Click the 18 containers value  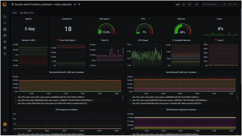pyautogui.click(x=68, y=29)
